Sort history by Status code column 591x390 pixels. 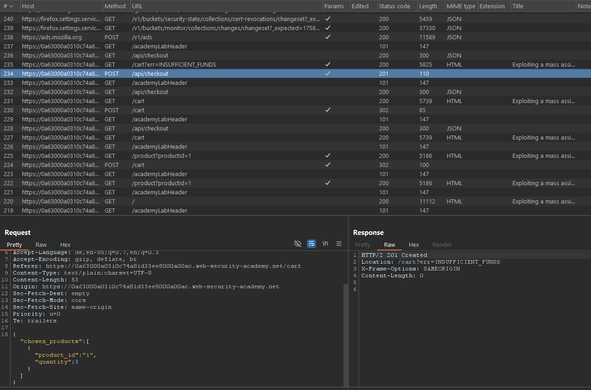click(394, 6)
